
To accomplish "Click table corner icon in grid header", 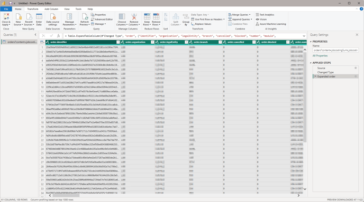I will (42, 42).
